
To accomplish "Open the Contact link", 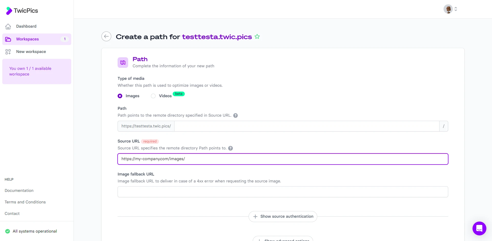I will (x=12, y=214).
